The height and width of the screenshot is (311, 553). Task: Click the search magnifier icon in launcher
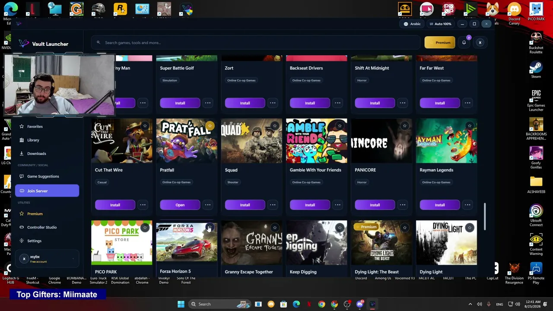(x=98, y=42)
